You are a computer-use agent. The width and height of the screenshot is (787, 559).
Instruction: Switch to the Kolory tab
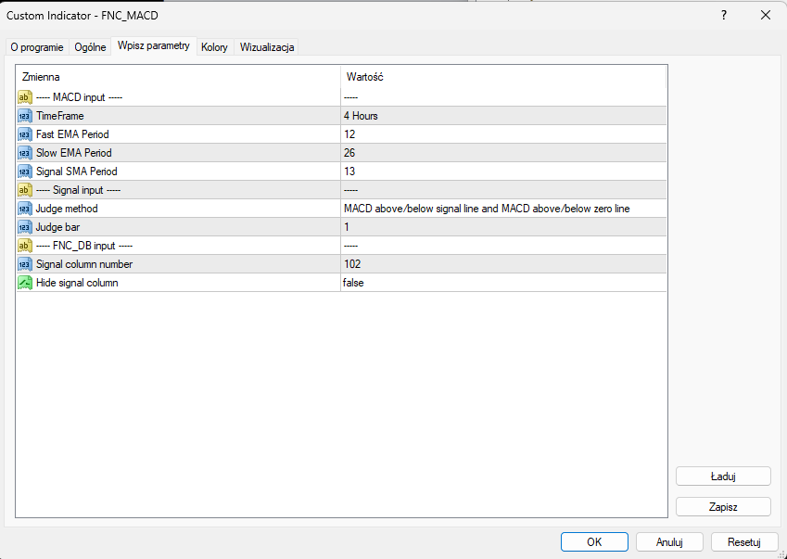click(214, 47)
